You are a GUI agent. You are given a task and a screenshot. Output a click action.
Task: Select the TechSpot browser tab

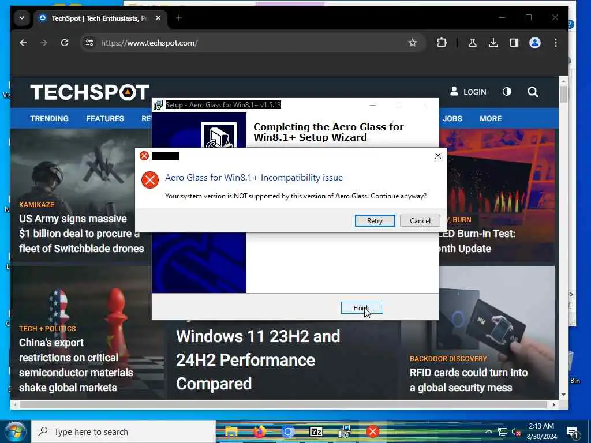pyautogui.click(x=100, y=18)
